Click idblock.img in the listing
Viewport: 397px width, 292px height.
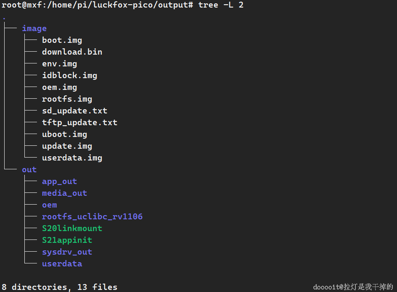coord(69,76)
